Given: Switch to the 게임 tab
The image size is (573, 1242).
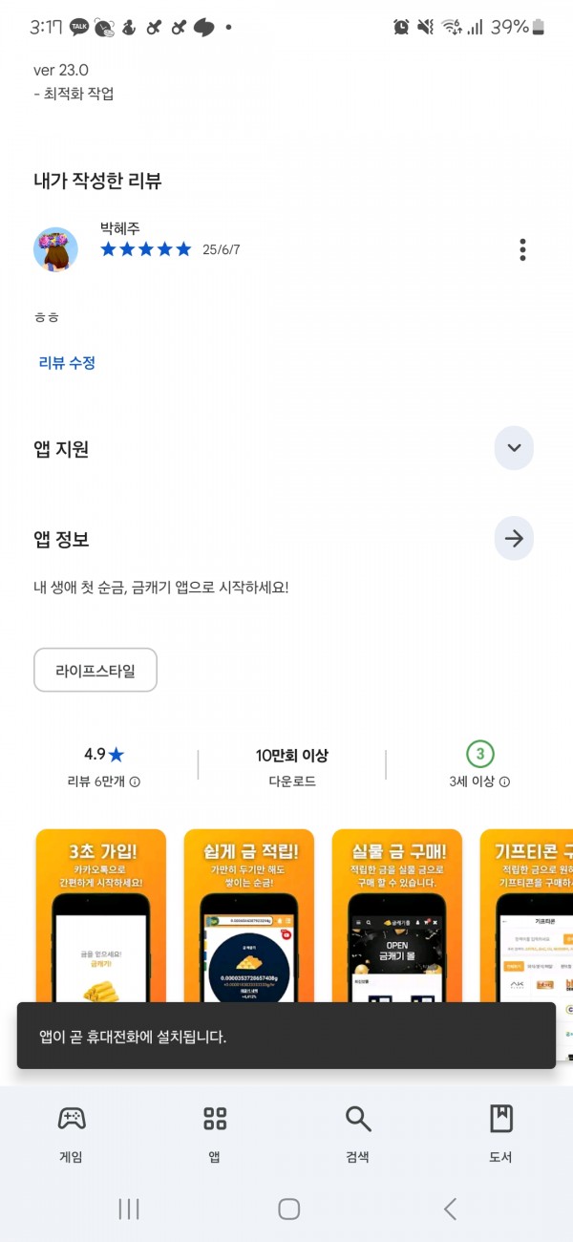Looking at the screenshot, I should tap(72, 1134).
